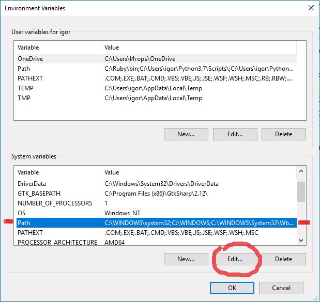Click the system variables scrollbar thumb

(x=301, y=192)
